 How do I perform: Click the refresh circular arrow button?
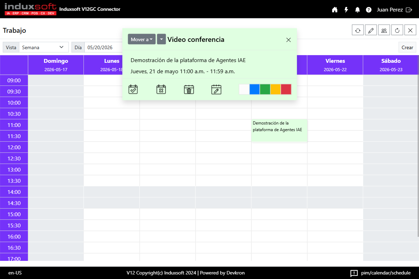tap(397, 30)
